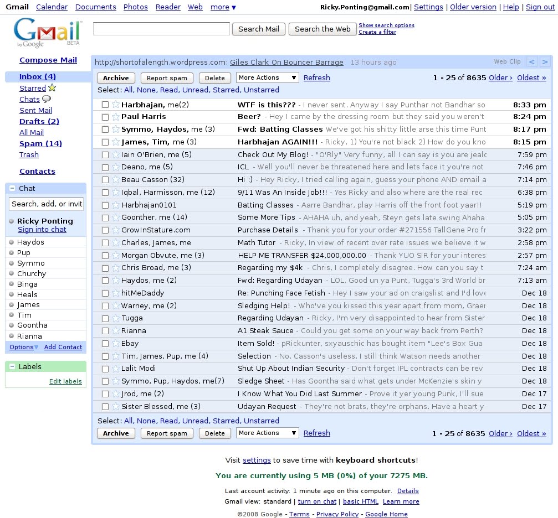Show previous web clip arrow
The height and width of the screenshot is (518, 558).
pos(531,62)
